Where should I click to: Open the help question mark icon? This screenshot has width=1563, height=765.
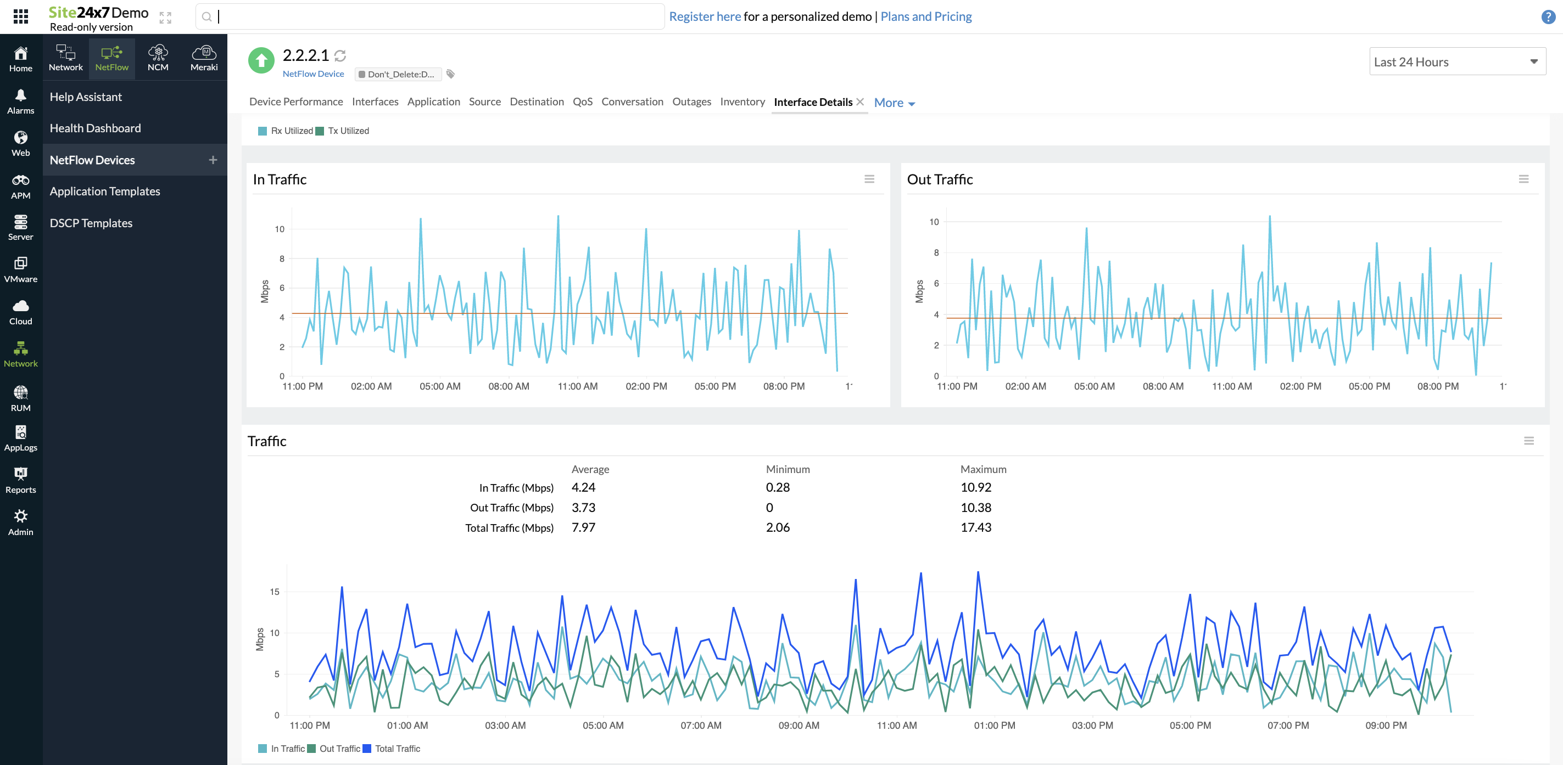click(x=1547, y=17)
